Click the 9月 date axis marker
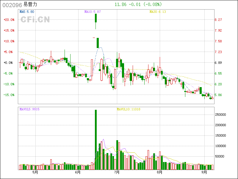The image size is (238, 179). [x=204, y=172]
